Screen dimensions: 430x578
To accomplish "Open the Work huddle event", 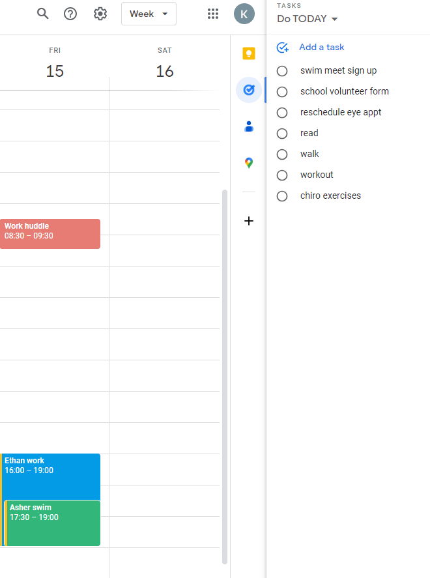I will point(50,233).
